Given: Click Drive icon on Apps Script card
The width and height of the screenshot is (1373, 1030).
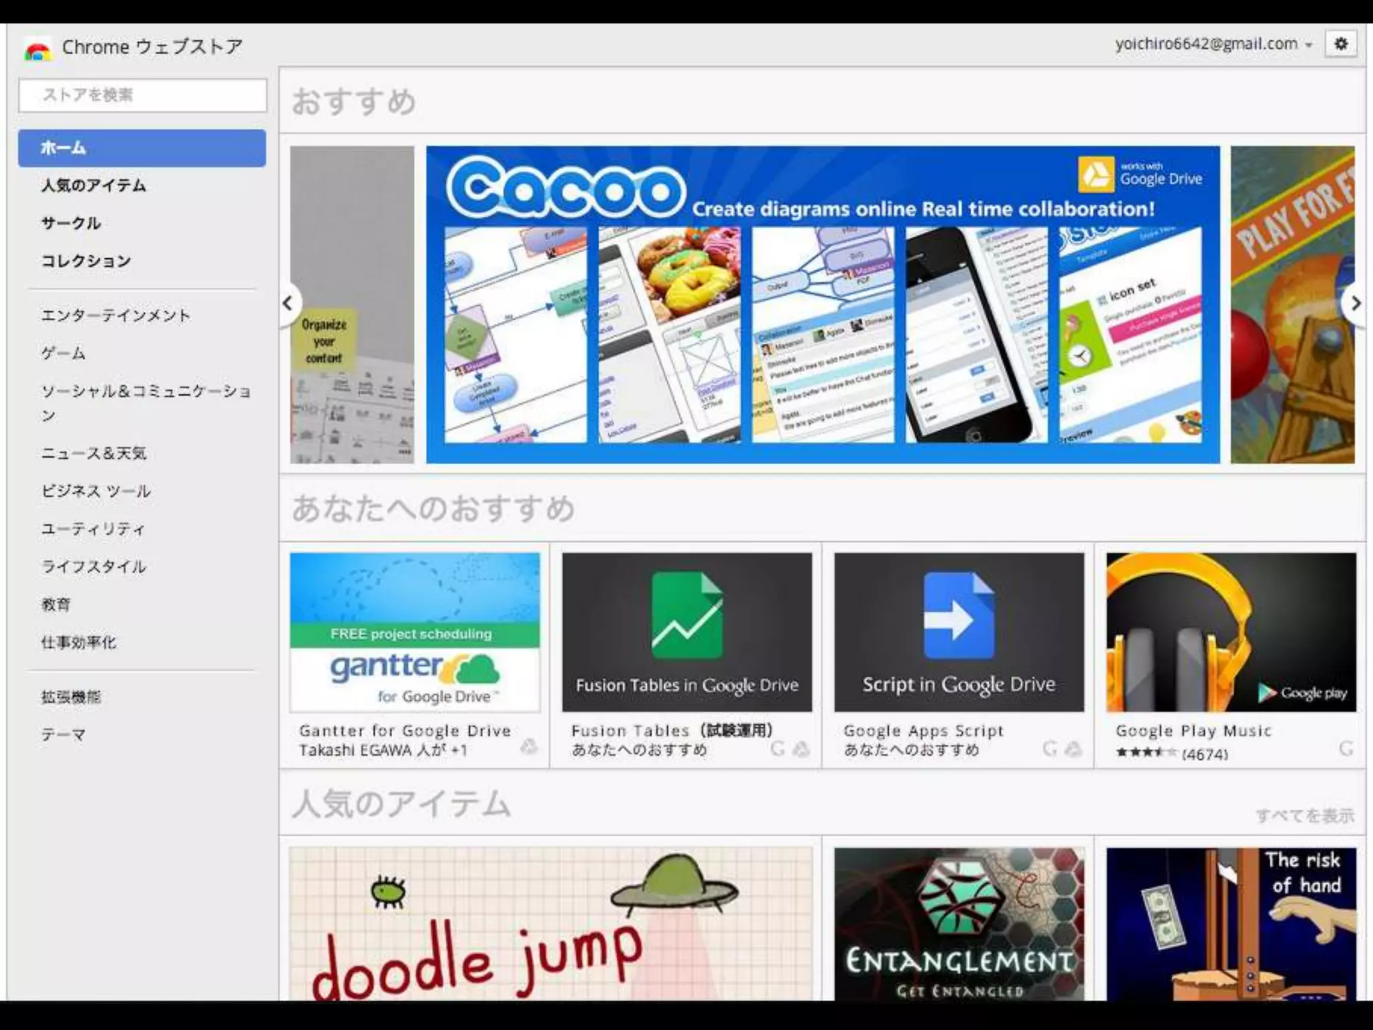Looking at the screenshot, I should point(1073,748).
